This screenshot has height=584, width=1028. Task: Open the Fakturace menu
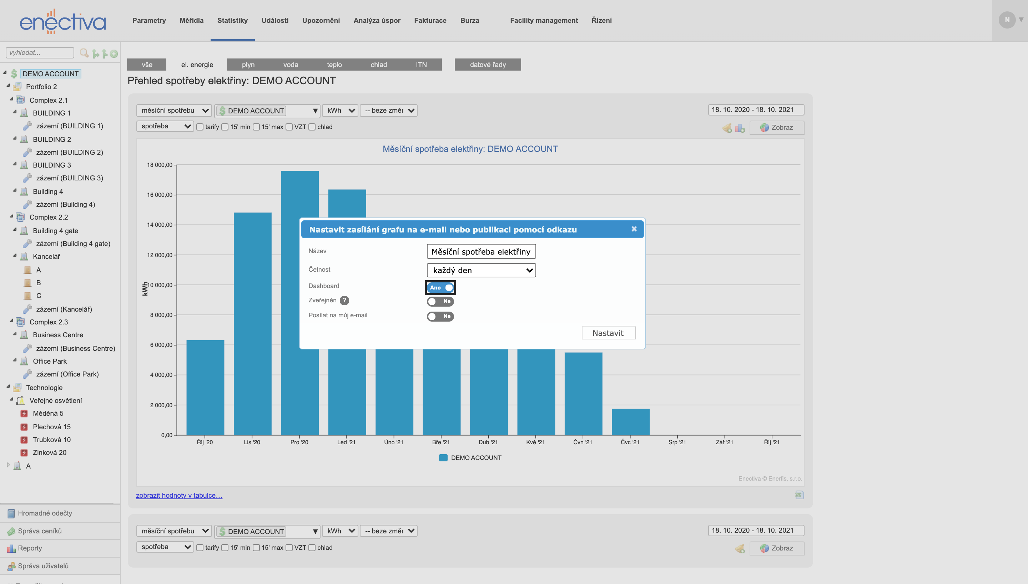(x=430, y=20)
